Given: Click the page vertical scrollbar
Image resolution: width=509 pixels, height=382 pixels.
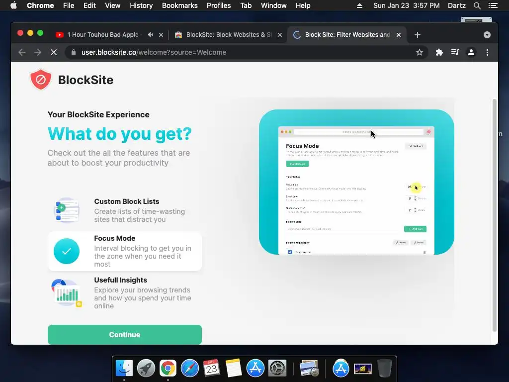Looking at the screenshot, I should click(x=495, y=215).
